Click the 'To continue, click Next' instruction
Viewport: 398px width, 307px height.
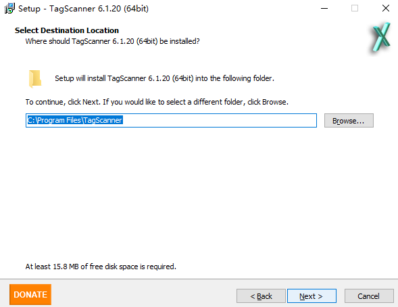pos(157,102)
